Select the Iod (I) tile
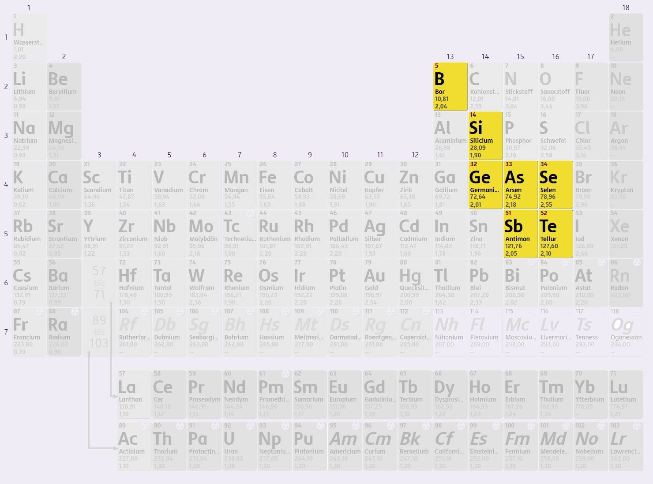This screenshot has height=484, width=653. 591,234
